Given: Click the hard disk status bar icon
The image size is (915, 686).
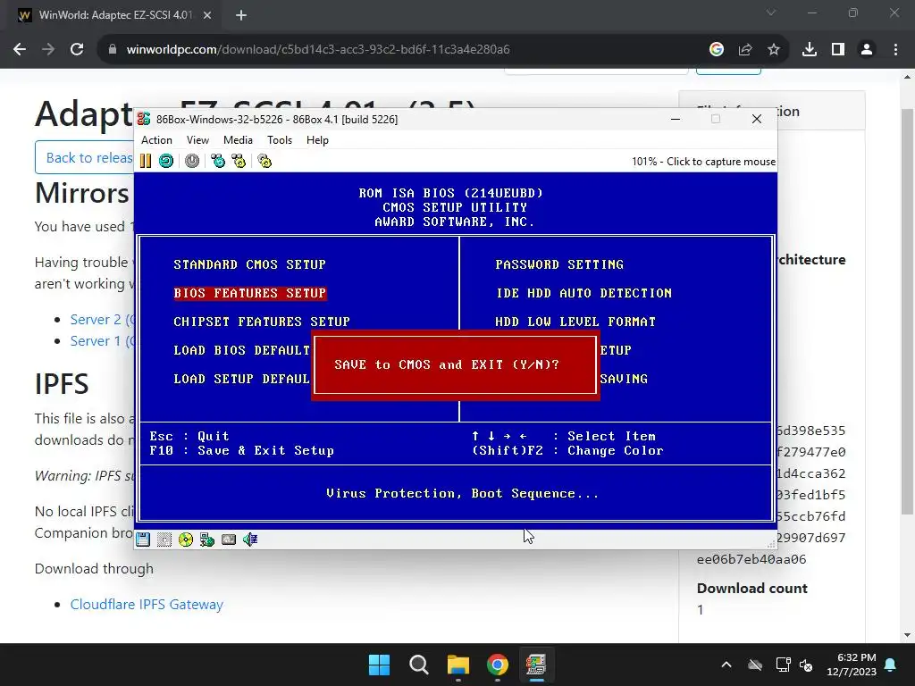Looking at the screenshot, I should pyautogui.click(x=164, y=540).
